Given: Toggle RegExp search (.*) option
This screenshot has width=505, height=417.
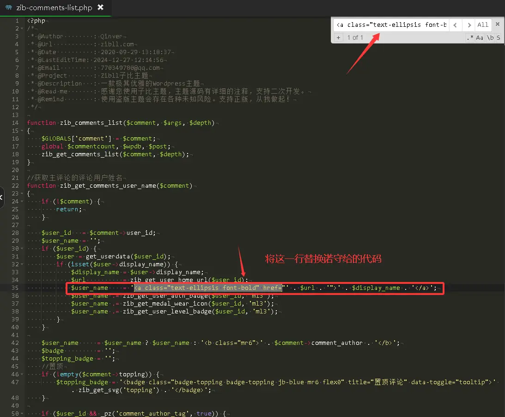Looking at the screenshot, I should (470, 37).
